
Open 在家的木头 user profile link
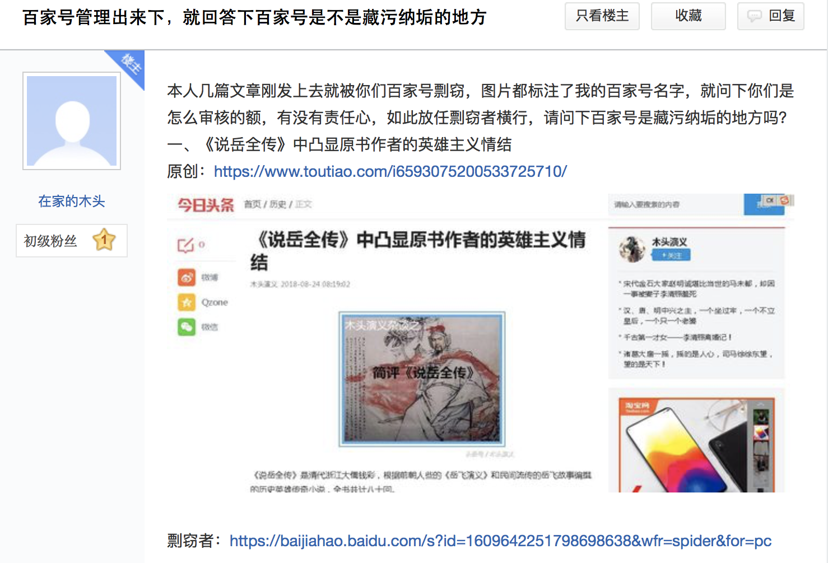click(x=72, y=201)
